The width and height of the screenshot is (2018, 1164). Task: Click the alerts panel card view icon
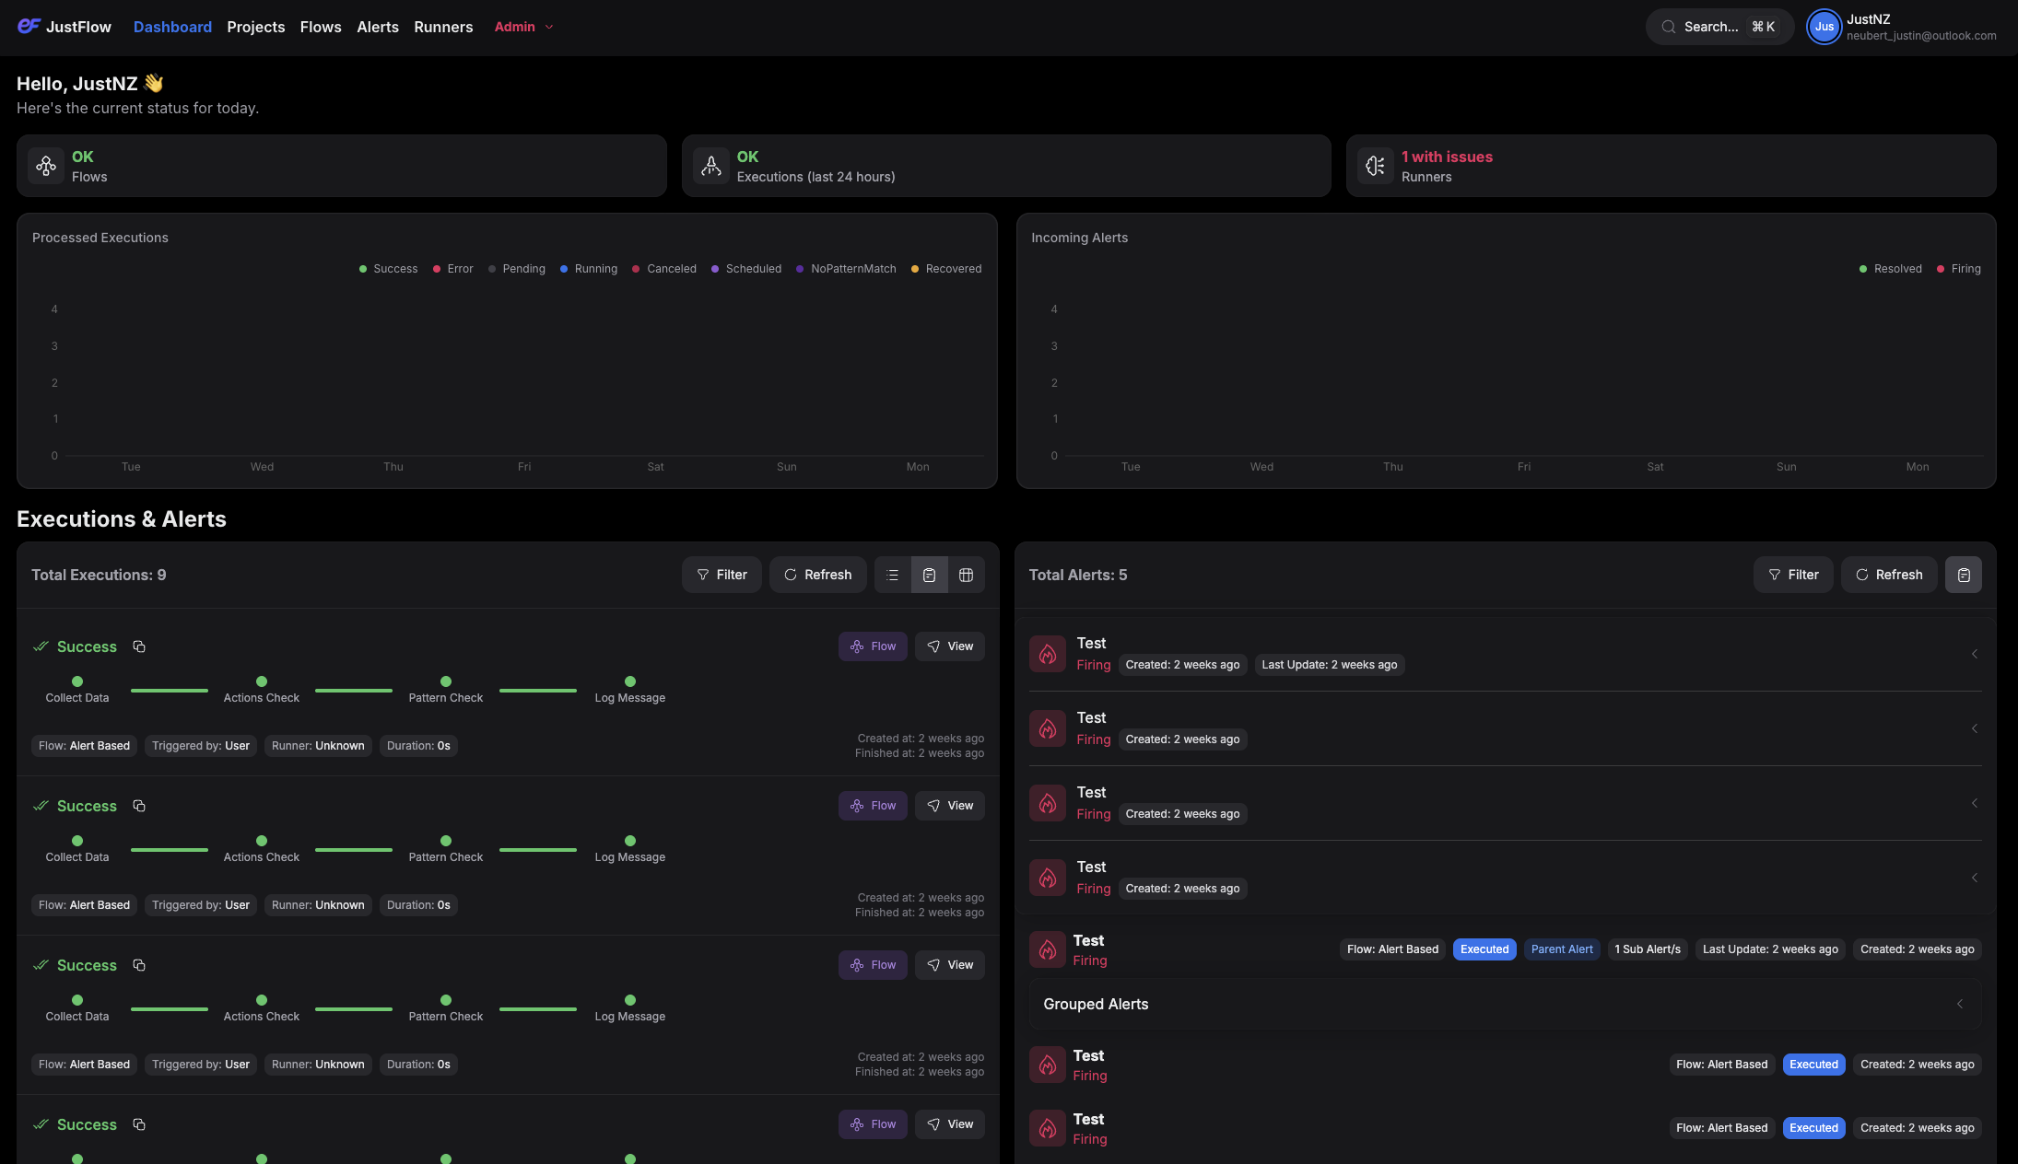pyautogui.click(x=1963, y=575)
